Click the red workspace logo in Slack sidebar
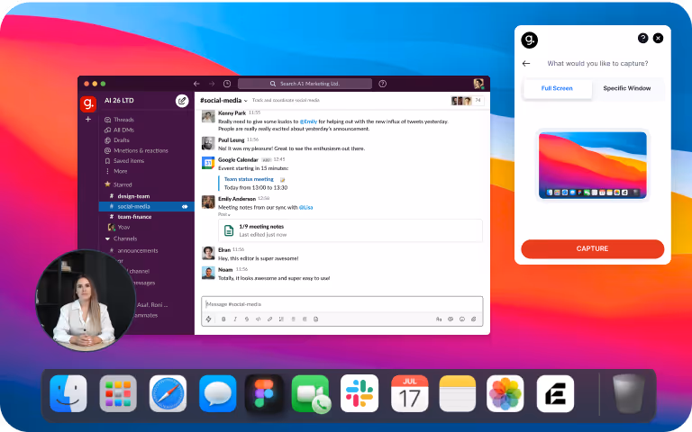Viewport: 692px width, 432px height. pos(88,103)
